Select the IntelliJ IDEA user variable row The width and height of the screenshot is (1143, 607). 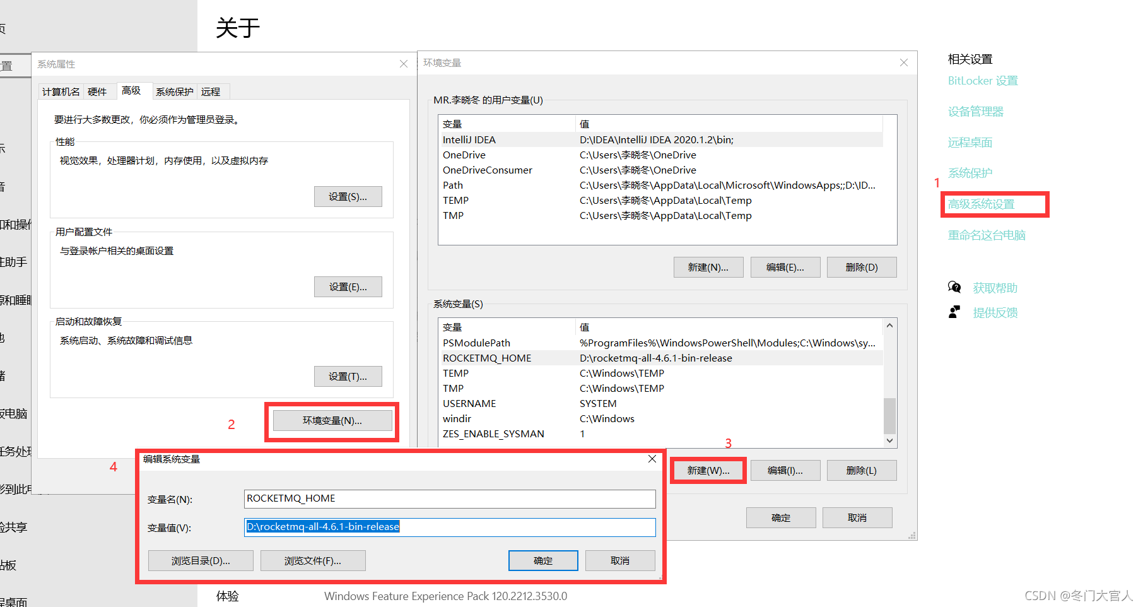coord(660,140)
